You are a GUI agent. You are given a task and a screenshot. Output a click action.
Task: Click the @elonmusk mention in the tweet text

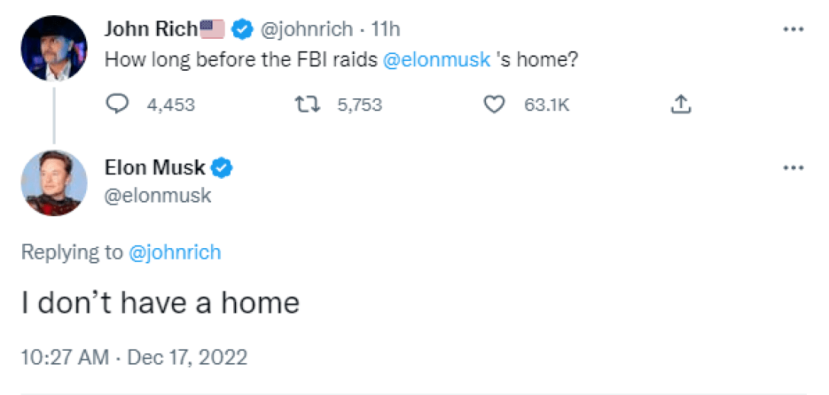coord(437,59)
